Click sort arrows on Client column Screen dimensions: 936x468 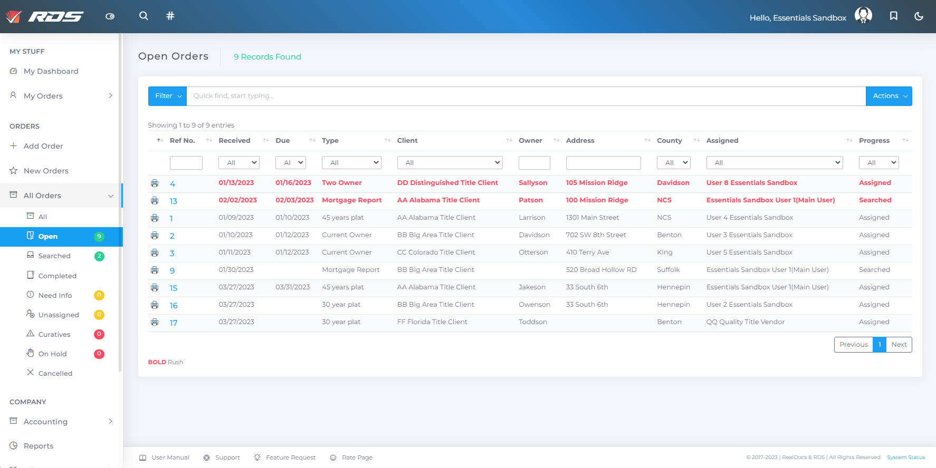tap(509, 140)
